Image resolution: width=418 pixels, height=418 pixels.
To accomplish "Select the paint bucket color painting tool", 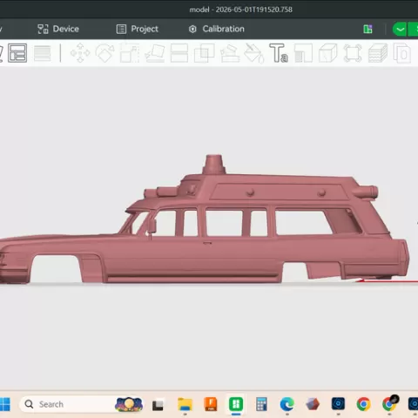I will tap(254, 53).
